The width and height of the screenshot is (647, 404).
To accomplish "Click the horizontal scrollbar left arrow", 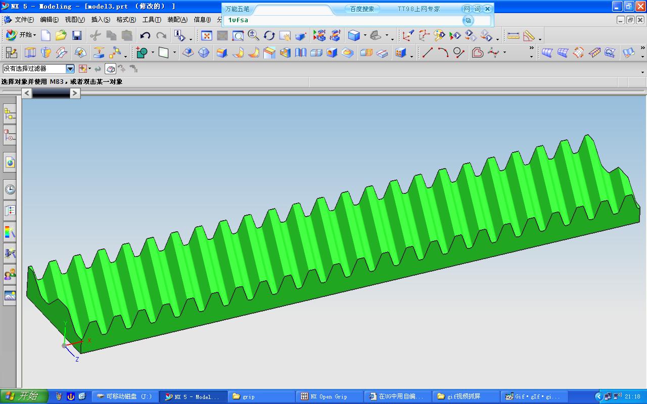I will point(27,93).
